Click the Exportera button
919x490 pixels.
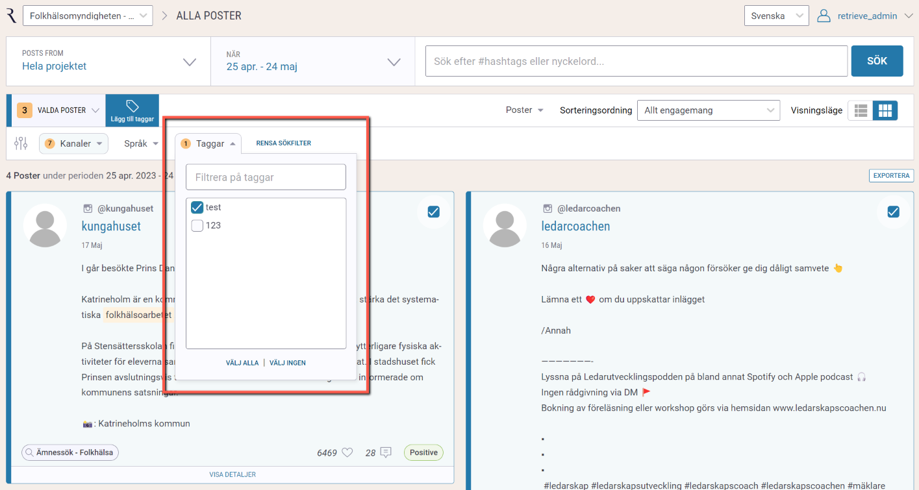(891, 176)
